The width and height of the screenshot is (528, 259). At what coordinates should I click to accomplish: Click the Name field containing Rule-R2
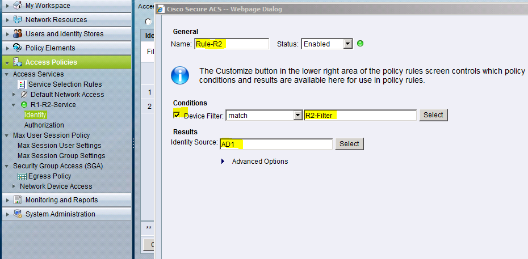click(x=232, y=44)
